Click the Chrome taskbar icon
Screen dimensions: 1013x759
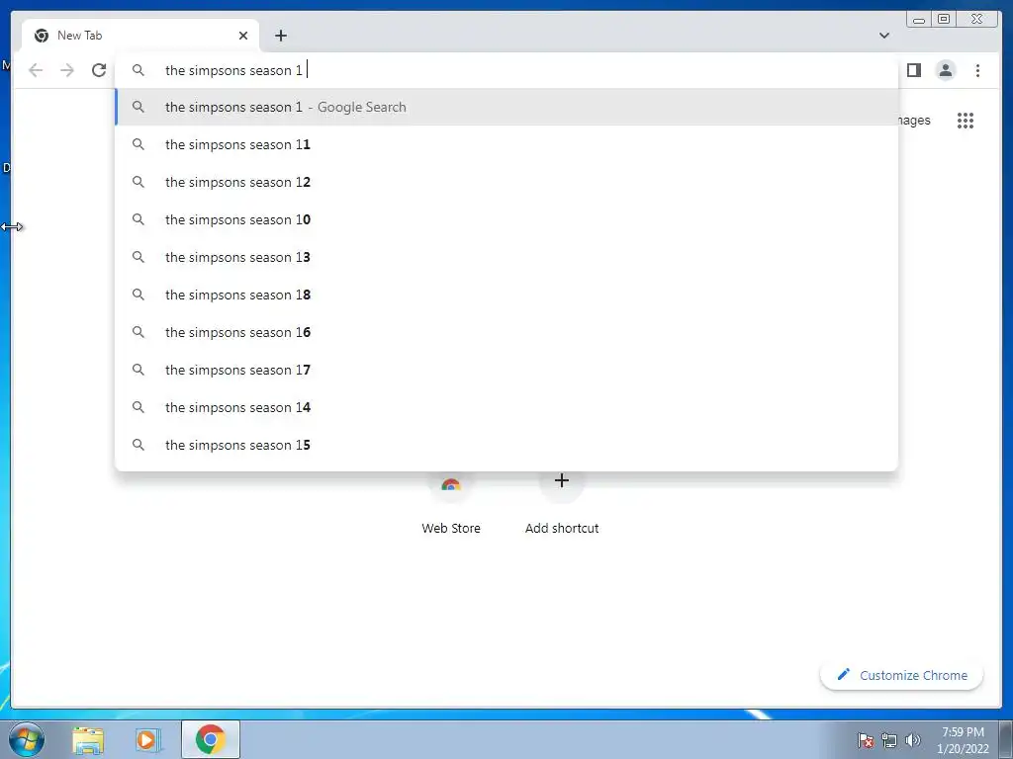210,739
